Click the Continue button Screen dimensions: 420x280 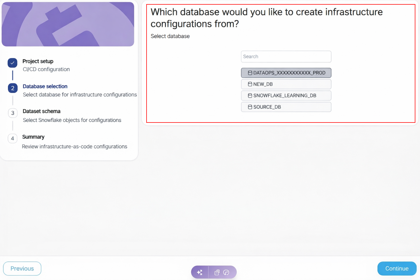396,268
